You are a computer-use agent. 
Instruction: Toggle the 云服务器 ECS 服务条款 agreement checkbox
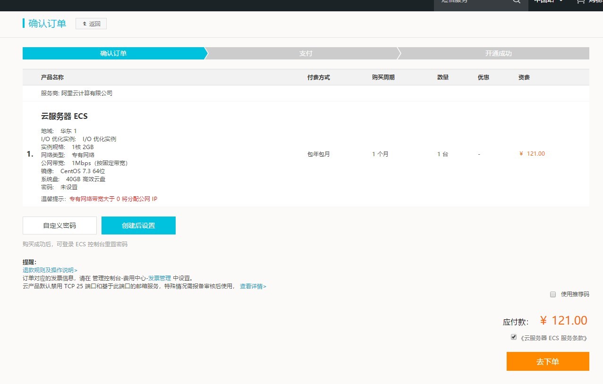(x=514, y=337)
